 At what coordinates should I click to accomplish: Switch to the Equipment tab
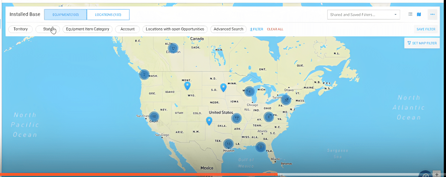click(x=65, y=15)
